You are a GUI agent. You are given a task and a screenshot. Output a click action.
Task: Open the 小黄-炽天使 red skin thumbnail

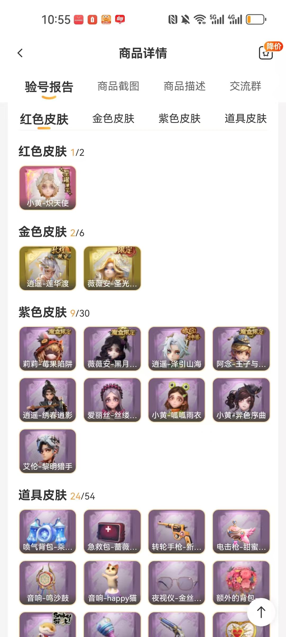pos(48,188)
